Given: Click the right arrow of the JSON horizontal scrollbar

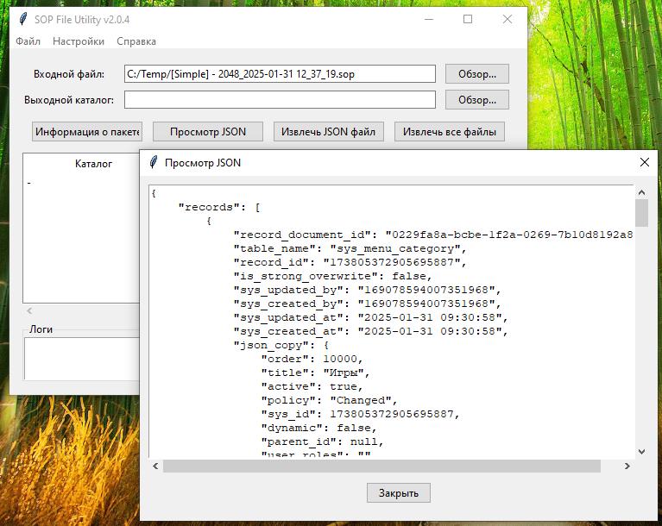Looking at the screenshot, I should pyautogui.click(x=627, y=467).
